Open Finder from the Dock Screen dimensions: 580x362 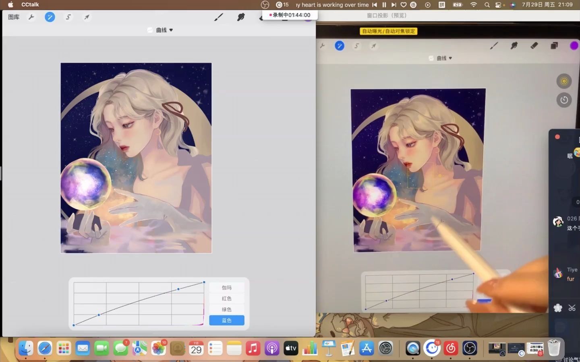click(26, 348)
